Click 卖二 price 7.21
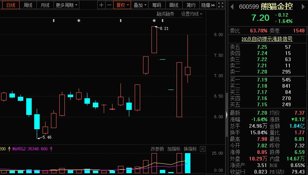Viewport: 308px width, 175px height. [x=262, y=65]
